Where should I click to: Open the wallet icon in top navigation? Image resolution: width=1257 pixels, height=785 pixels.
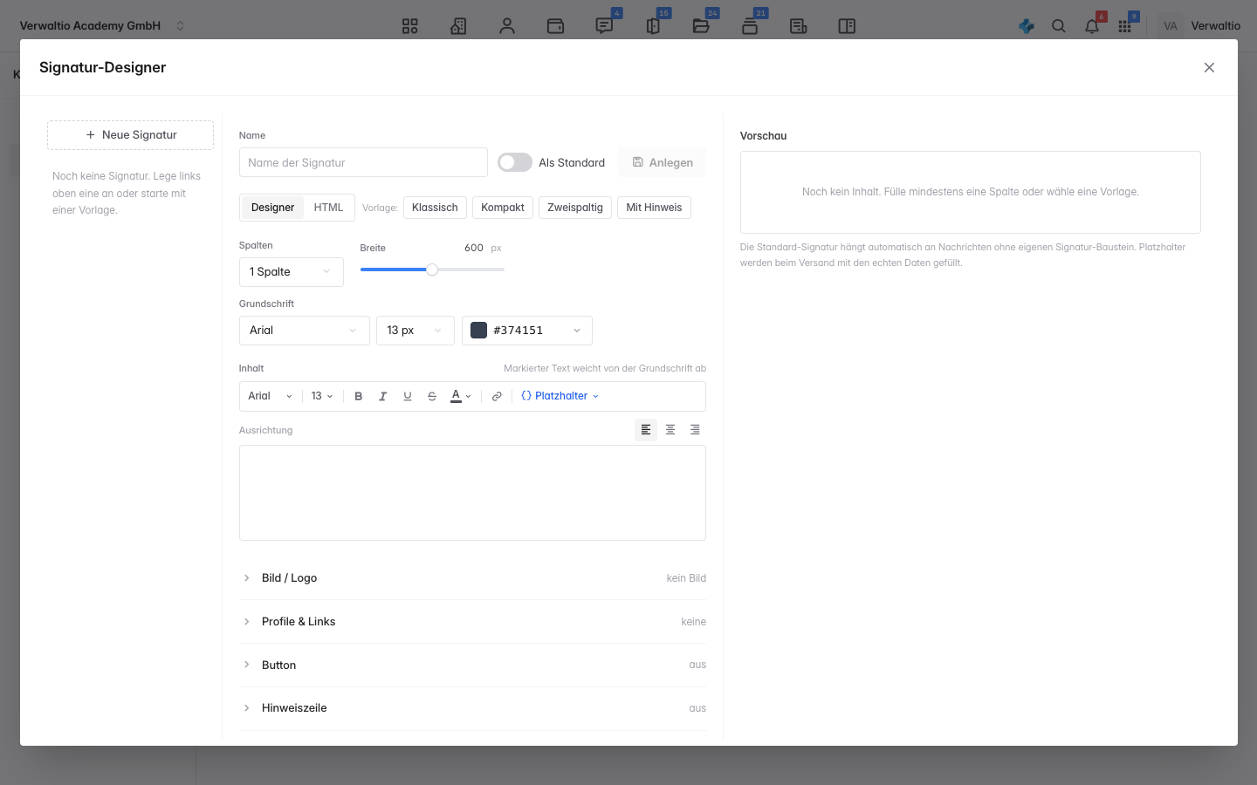pos(555,26)
